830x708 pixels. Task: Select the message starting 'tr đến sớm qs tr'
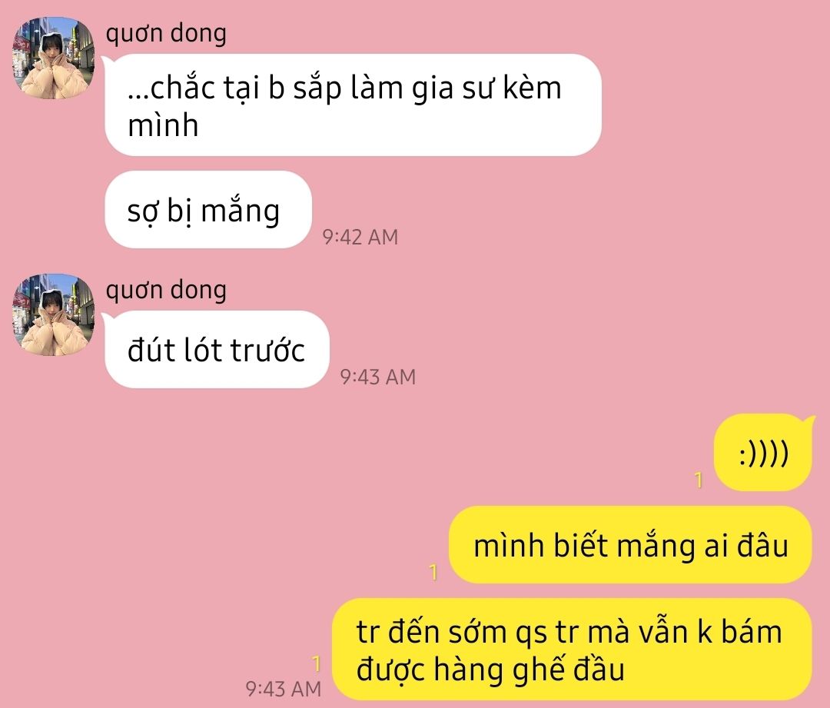[x=572, y=650]
